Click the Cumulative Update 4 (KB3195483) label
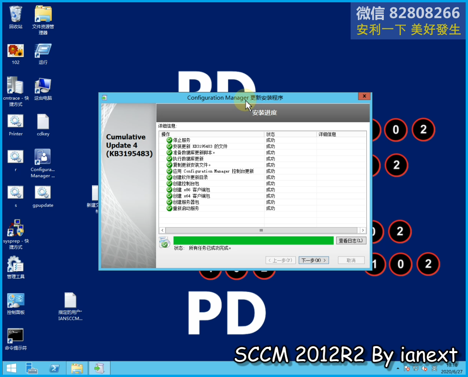 coord(129,145)
